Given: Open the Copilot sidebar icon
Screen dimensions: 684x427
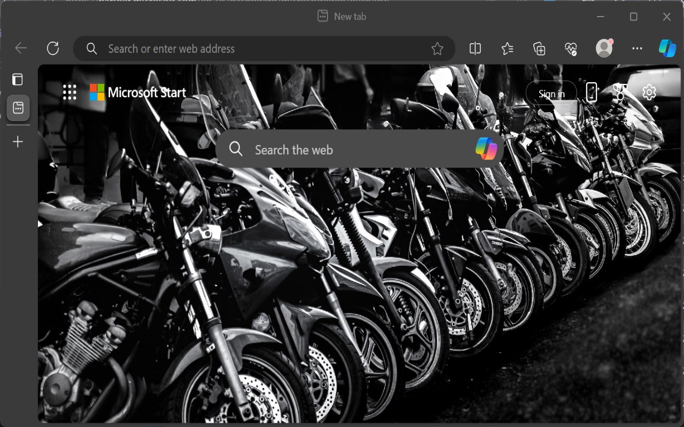Looking at the screenshot, I should point(667,48).
